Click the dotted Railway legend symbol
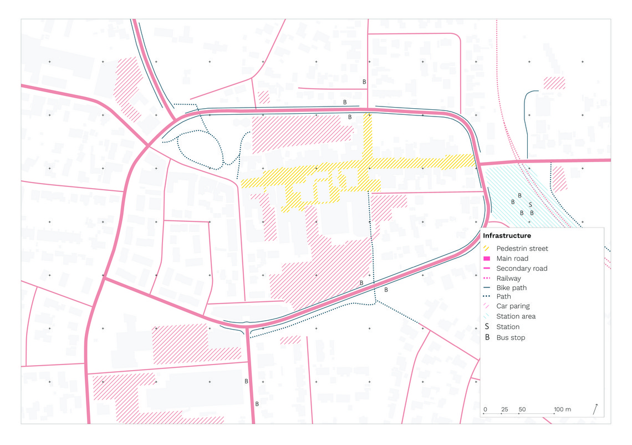 pyautogui.click(x=487, y=278)
